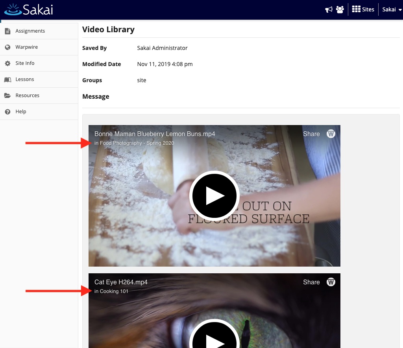This screenshot has height=348, width=403.
Task: Click the Warpwire globe icon
Action: [8, 47]
